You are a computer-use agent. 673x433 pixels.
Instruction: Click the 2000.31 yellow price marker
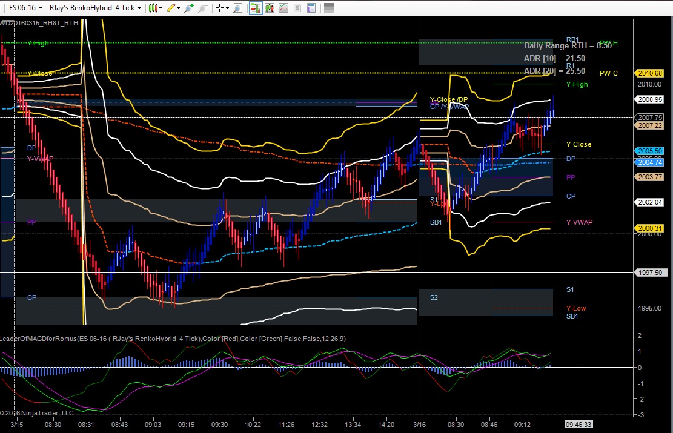coord(649,228)
